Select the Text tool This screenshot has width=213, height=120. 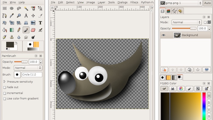[40, 23]
